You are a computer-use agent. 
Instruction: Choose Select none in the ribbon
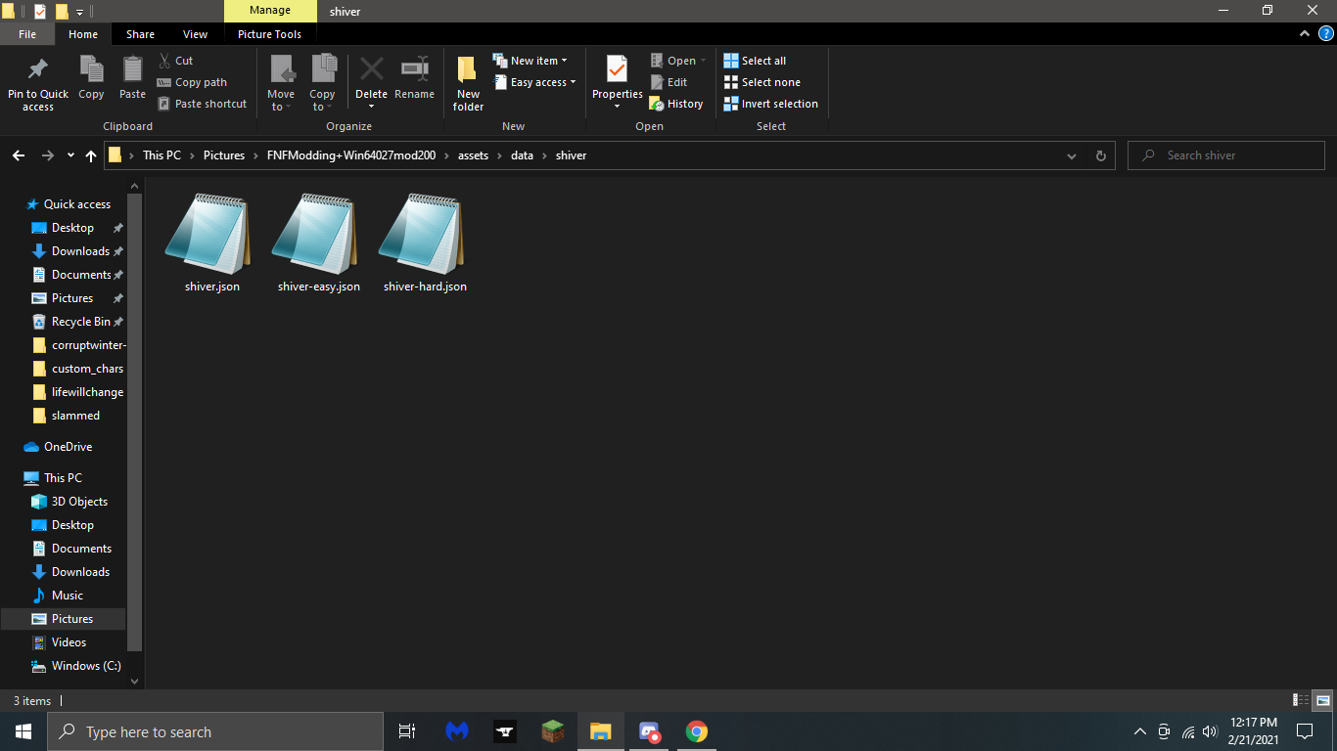click(x=762, y=81)
